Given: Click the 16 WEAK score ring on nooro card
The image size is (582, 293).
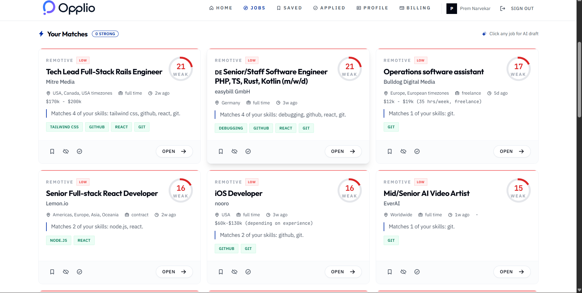Looking at the screenshot, I should pos(350,190).
